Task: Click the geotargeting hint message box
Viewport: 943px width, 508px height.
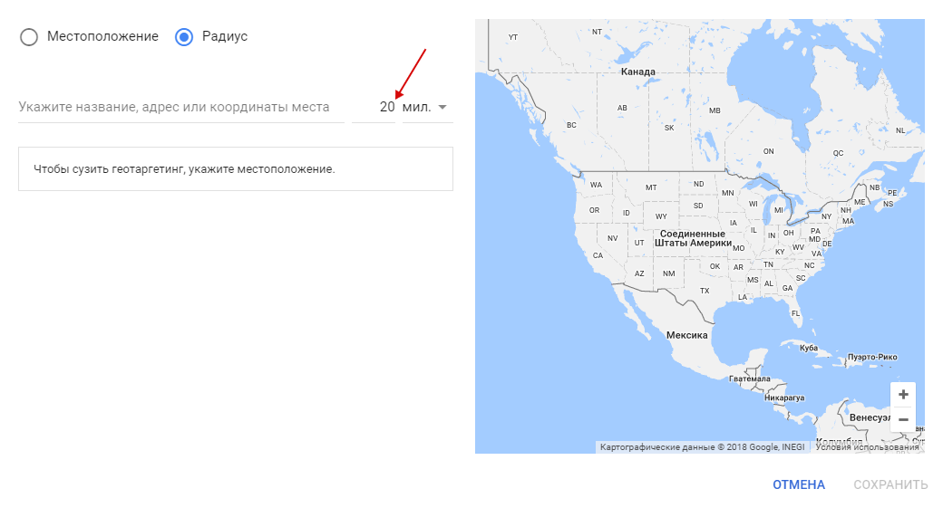Action: (x=236, y=168)
